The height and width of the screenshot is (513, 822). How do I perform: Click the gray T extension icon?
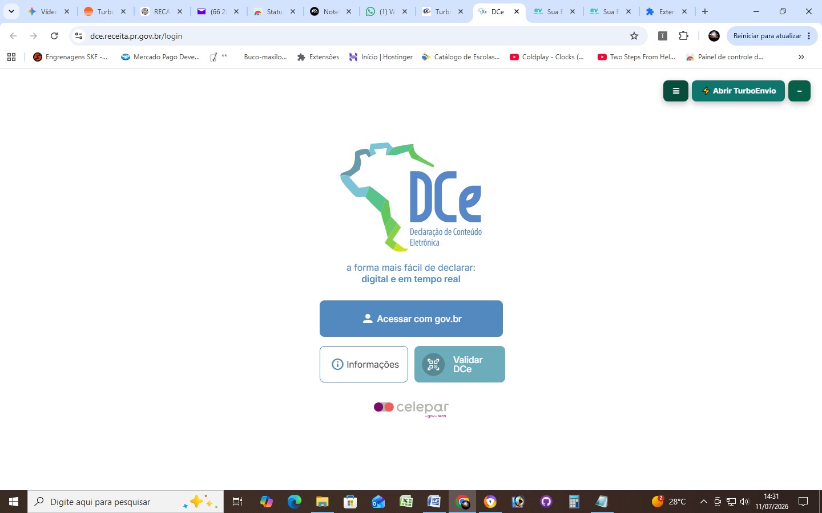[663, 36]
